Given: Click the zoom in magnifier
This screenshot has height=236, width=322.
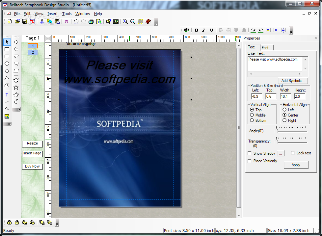Looking at the screenshot, I should (x=125, y=21).
